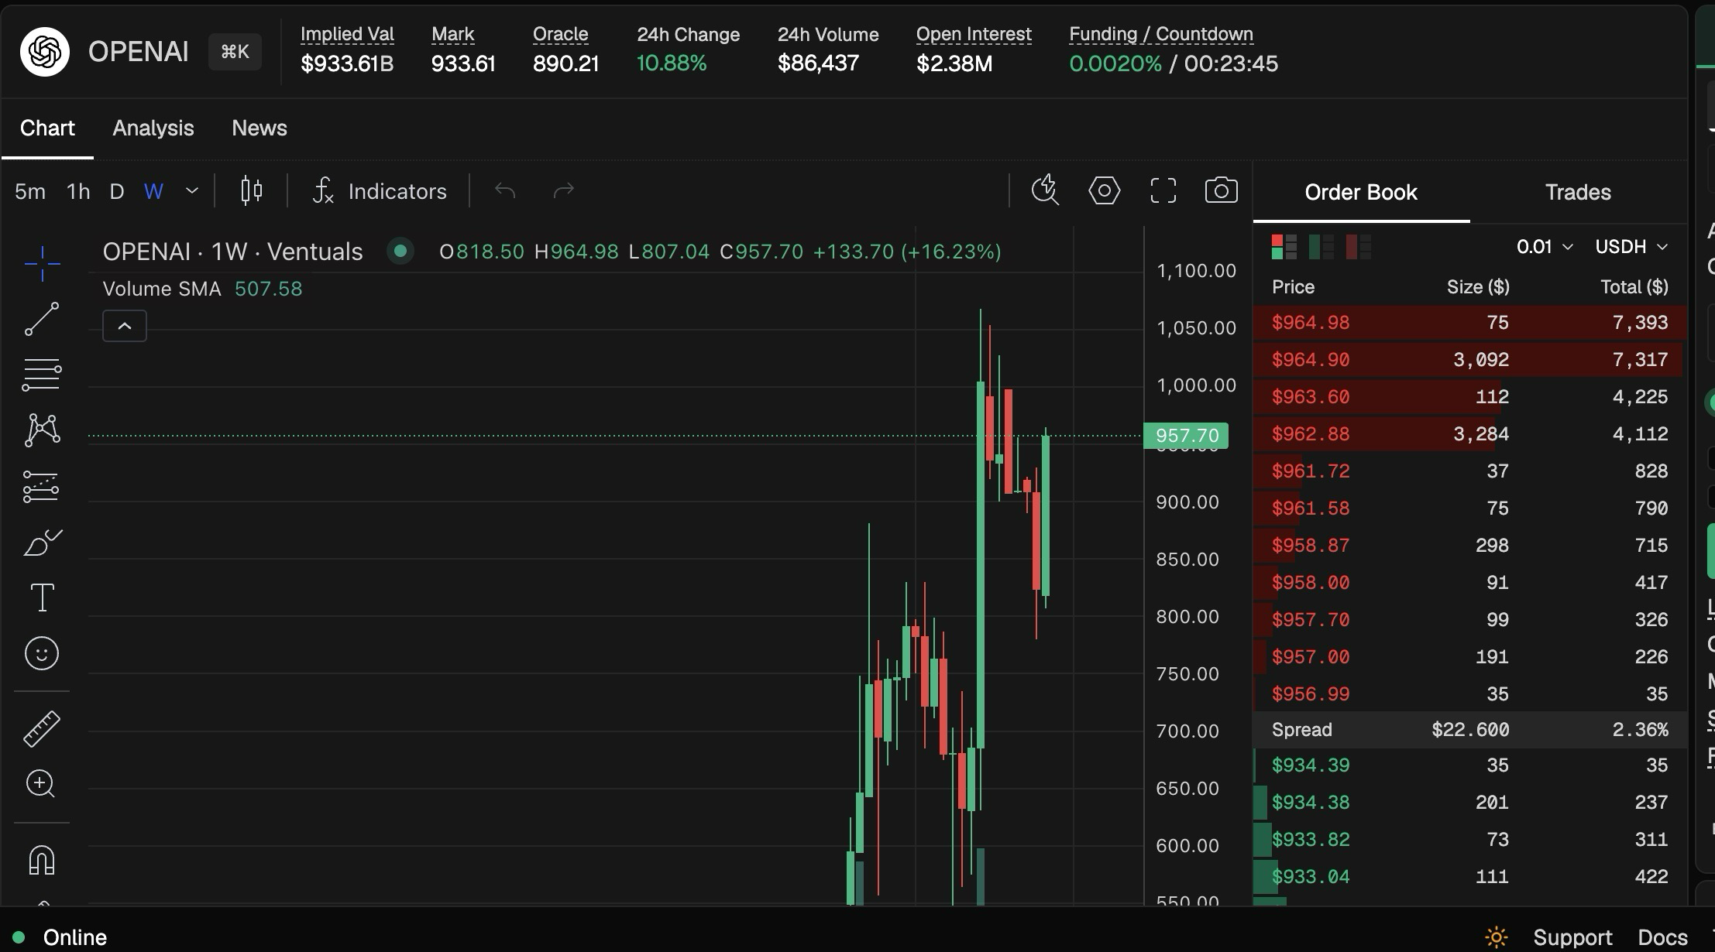Select the $933.82 bid price
This screenshot has width=1715, height=952.
click(x=1311, y=840)
